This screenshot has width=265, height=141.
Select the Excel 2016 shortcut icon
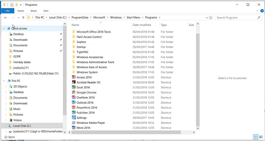74,87
